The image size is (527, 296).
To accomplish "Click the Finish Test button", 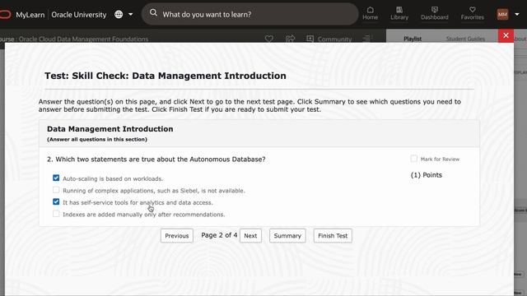I will click(x=333, y=236).
